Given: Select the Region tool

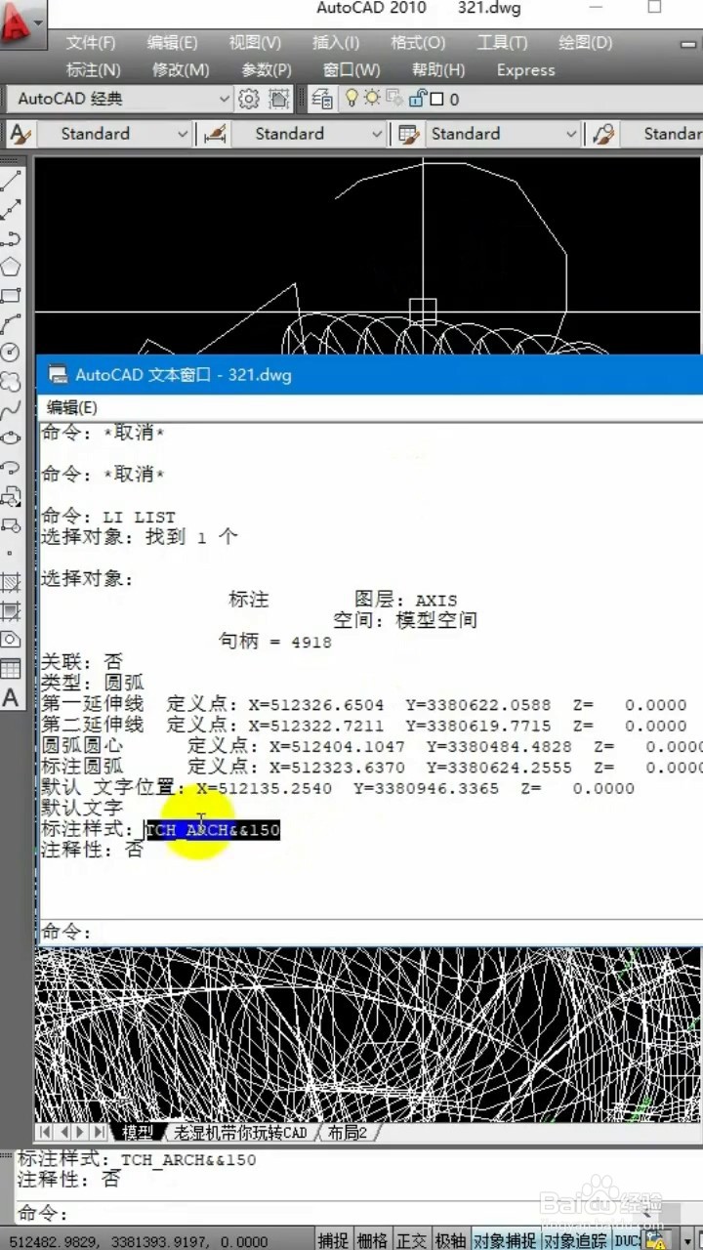Looking at the screenshot, I should [x=11, y=641].
